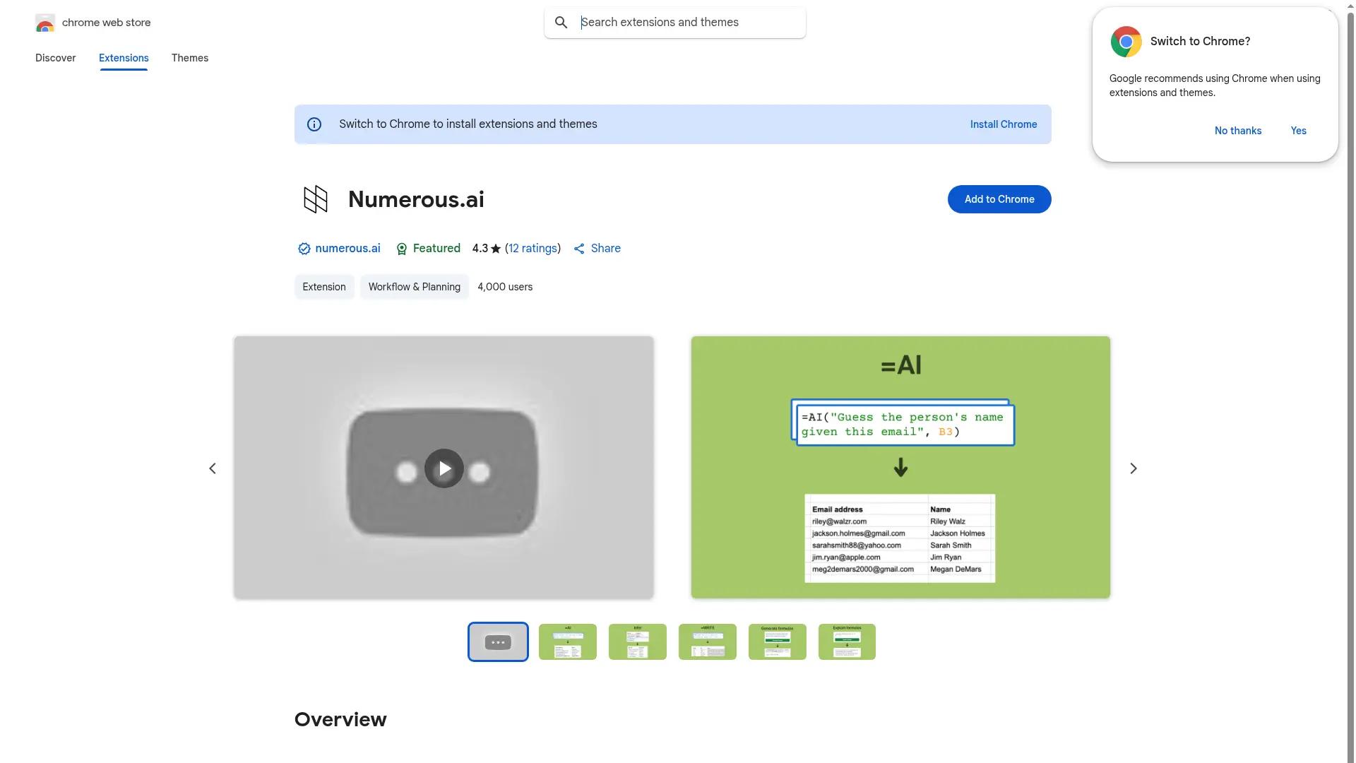Click the Featured badge icon
Viewport: 1356px width, 763px height.
click(x=400, y=249)
